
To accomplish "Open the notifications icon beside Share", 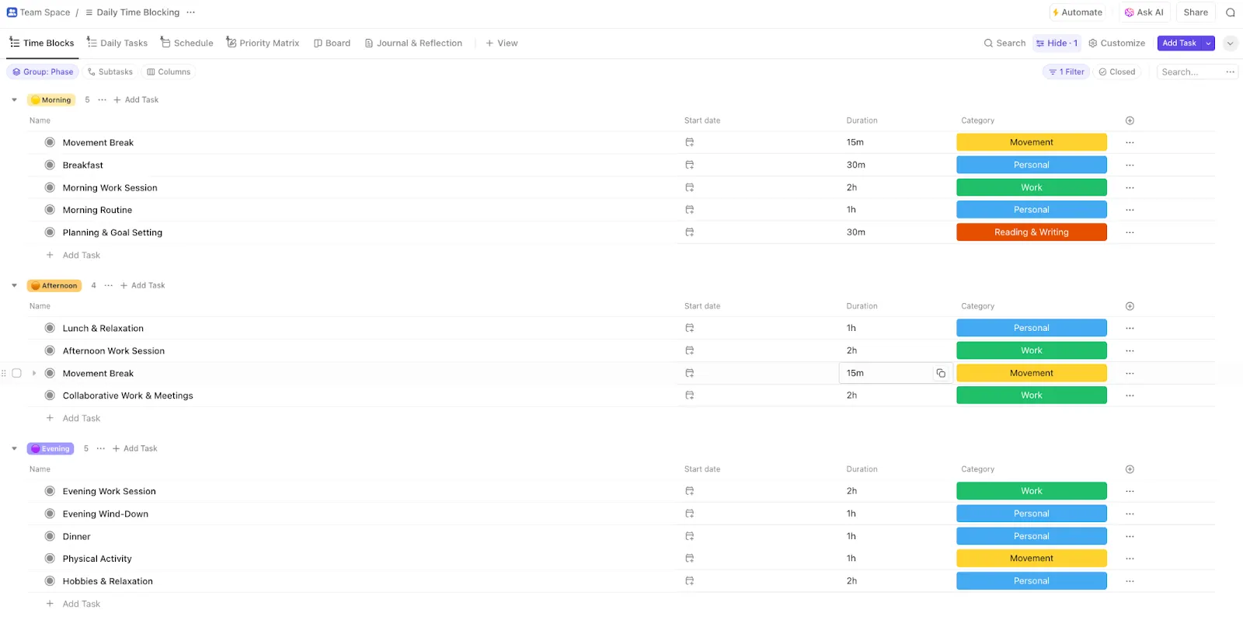I will 1231,12.
